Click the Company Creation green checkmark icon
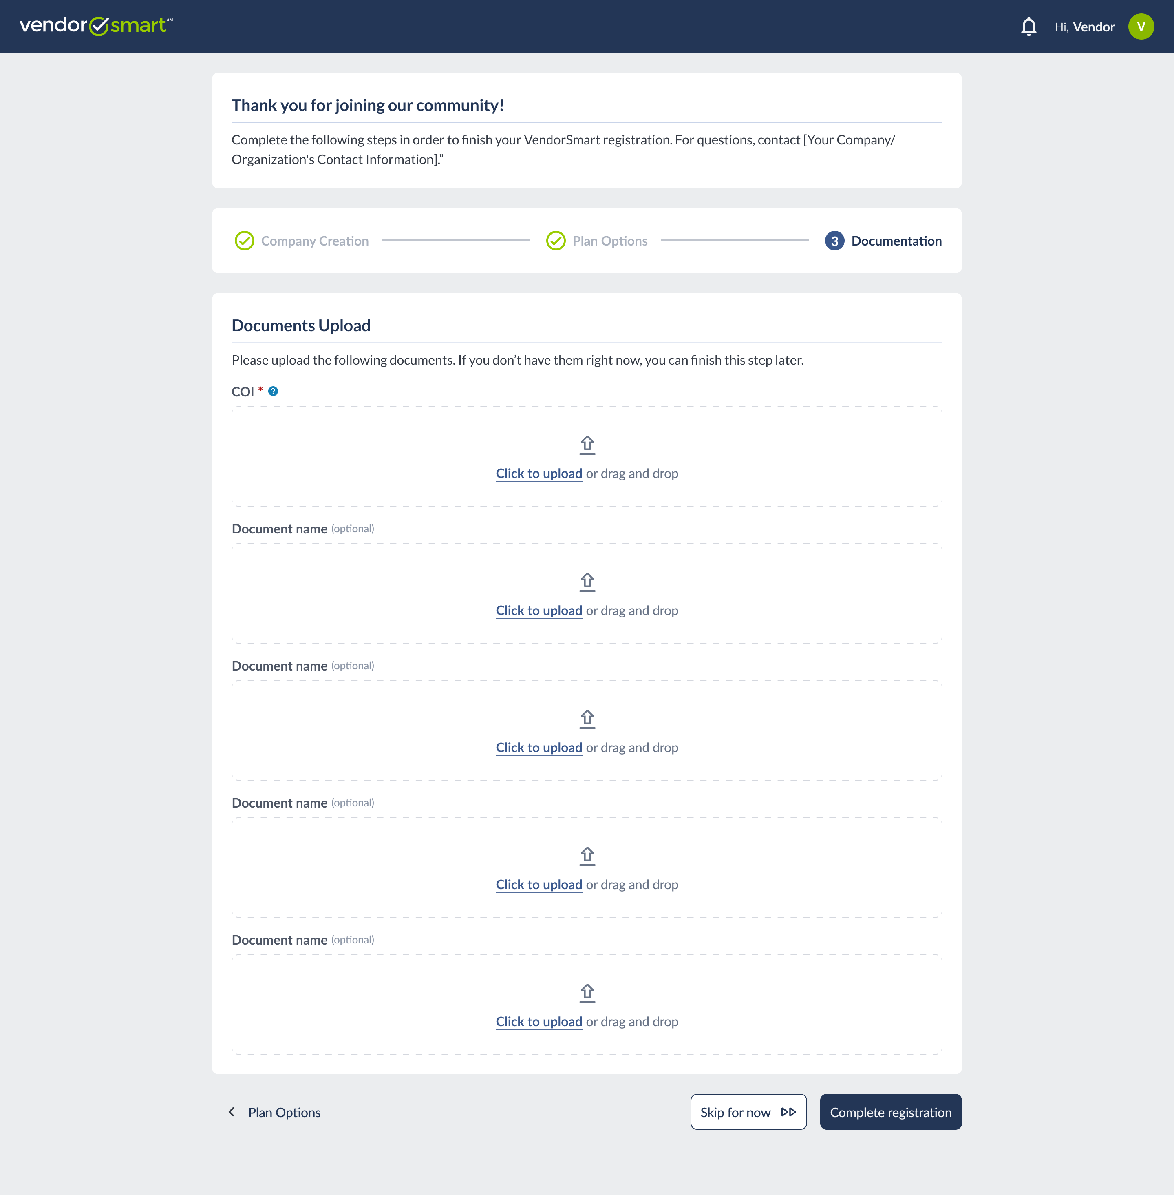Screen dimensions: 1174x1195 click(x=244, y=241)
